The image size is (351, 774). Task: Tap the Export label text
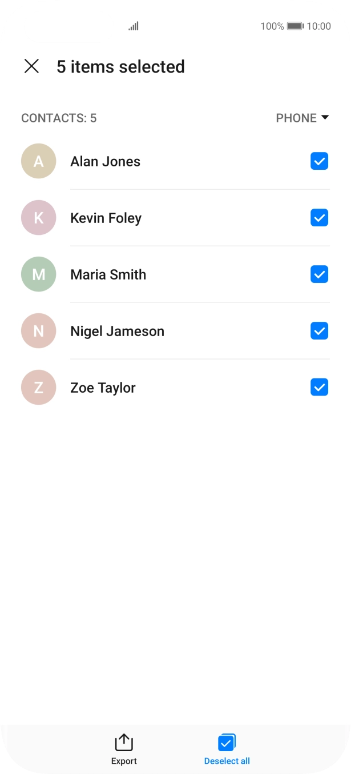[x=124, y=761]
